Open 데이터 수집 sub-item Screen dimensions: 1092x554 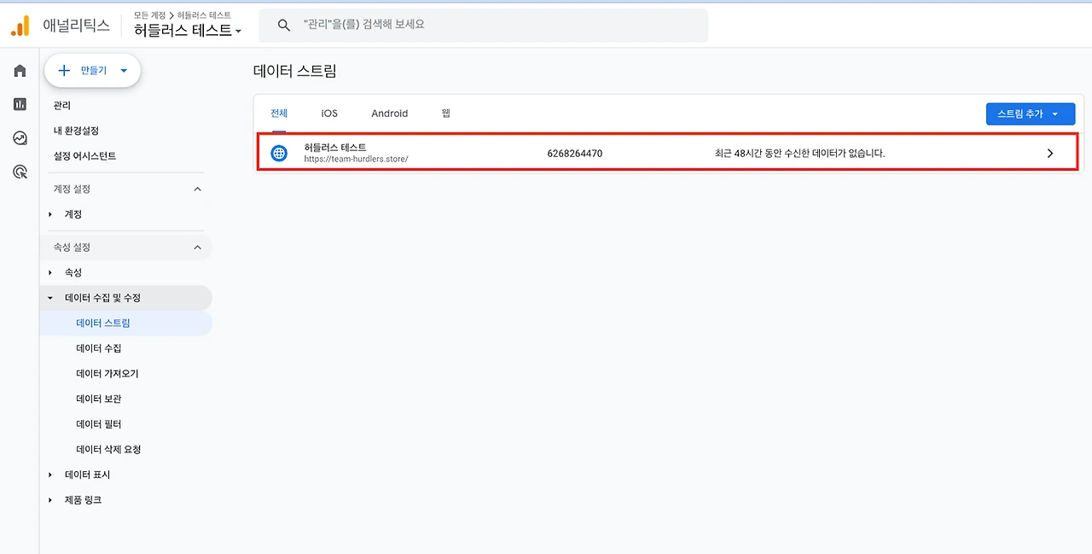[99, 348]
